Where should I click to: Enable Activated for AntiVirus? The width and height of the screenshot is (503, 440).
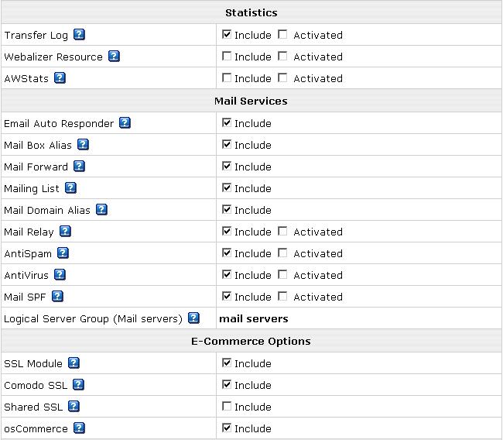click(282, 274)
